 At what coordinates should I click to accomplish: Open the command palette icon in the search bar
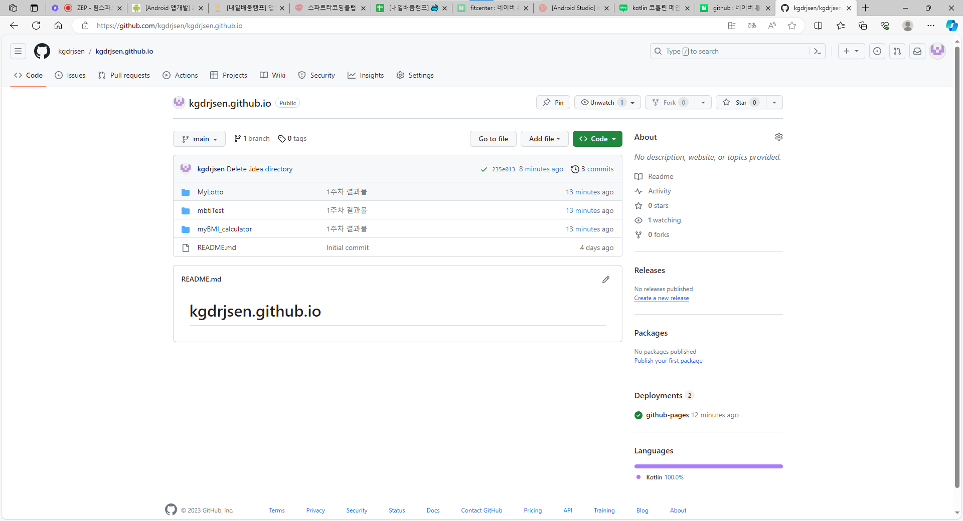(817, 51)
